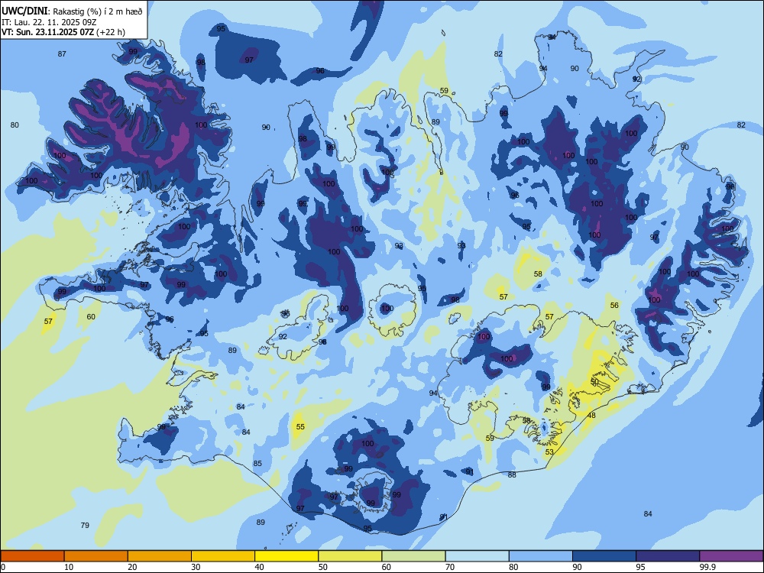Viewport: 764px width, 573px height.
Task: Click the humidity value 48 near the southeast coast
Action: tap(591, 416)
